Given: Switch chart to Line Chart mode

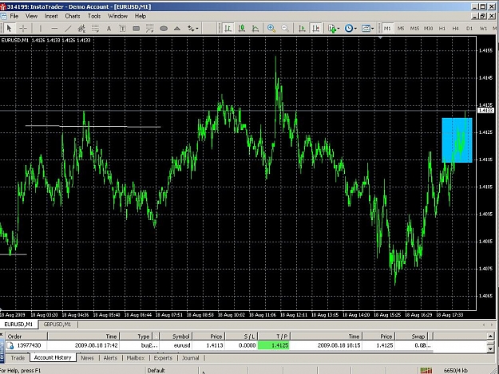Looking at the screenshot, I should [x=255, y=29].
